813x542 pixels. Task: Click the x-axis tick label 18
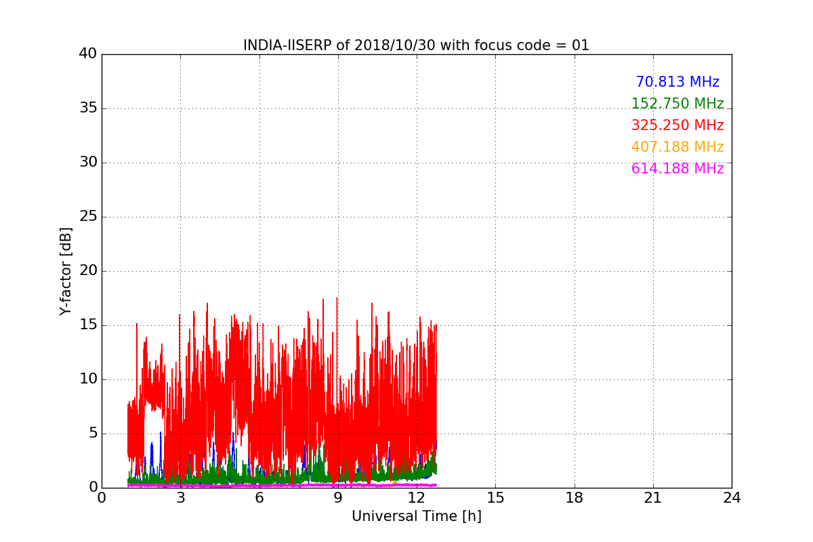point(575,498)
